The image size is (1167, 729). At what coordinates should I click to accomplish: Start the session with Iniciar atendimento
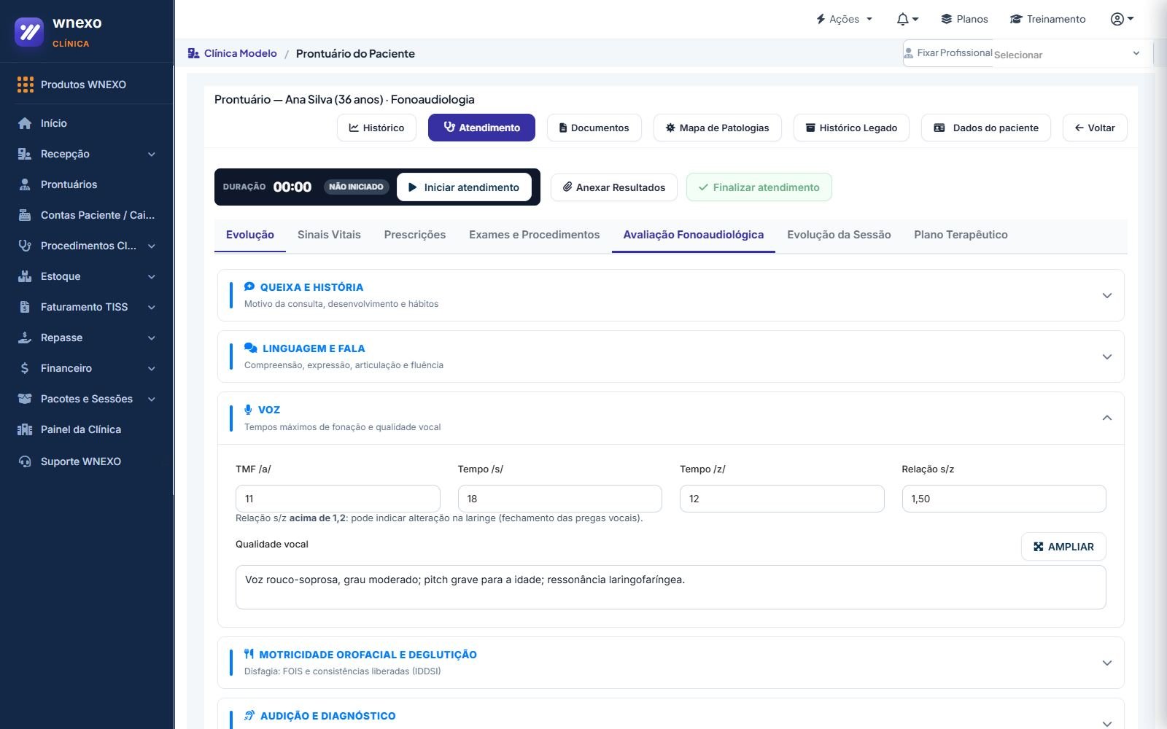464,187
